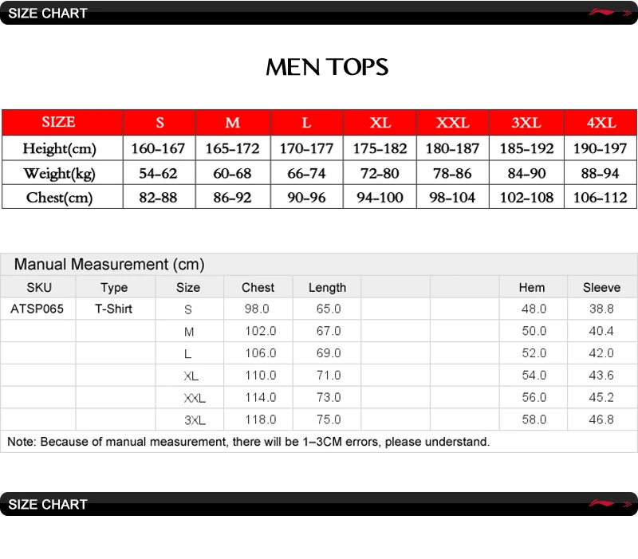Click the Weight(kg) row label
The width and height of the screenshot is (638, 559).
click(x=59, y=173)
